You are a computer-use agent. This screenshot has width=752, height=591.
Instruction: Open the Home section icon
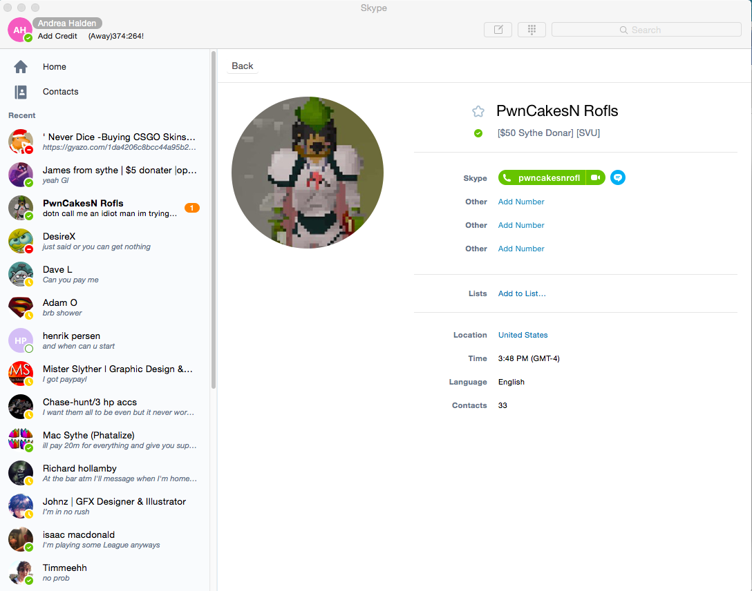point(21,66)
